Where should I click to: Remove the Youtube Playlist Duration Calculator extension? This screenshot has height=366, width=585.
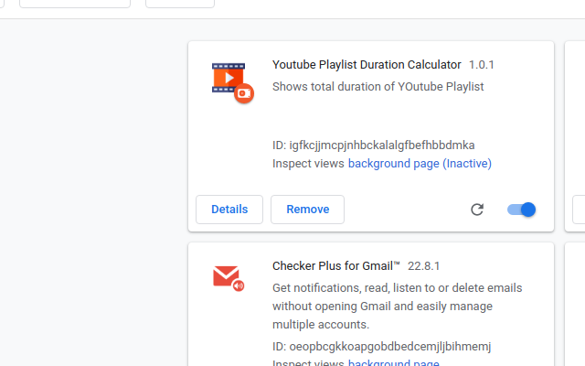pyautogui.click(x=307, y=210)
